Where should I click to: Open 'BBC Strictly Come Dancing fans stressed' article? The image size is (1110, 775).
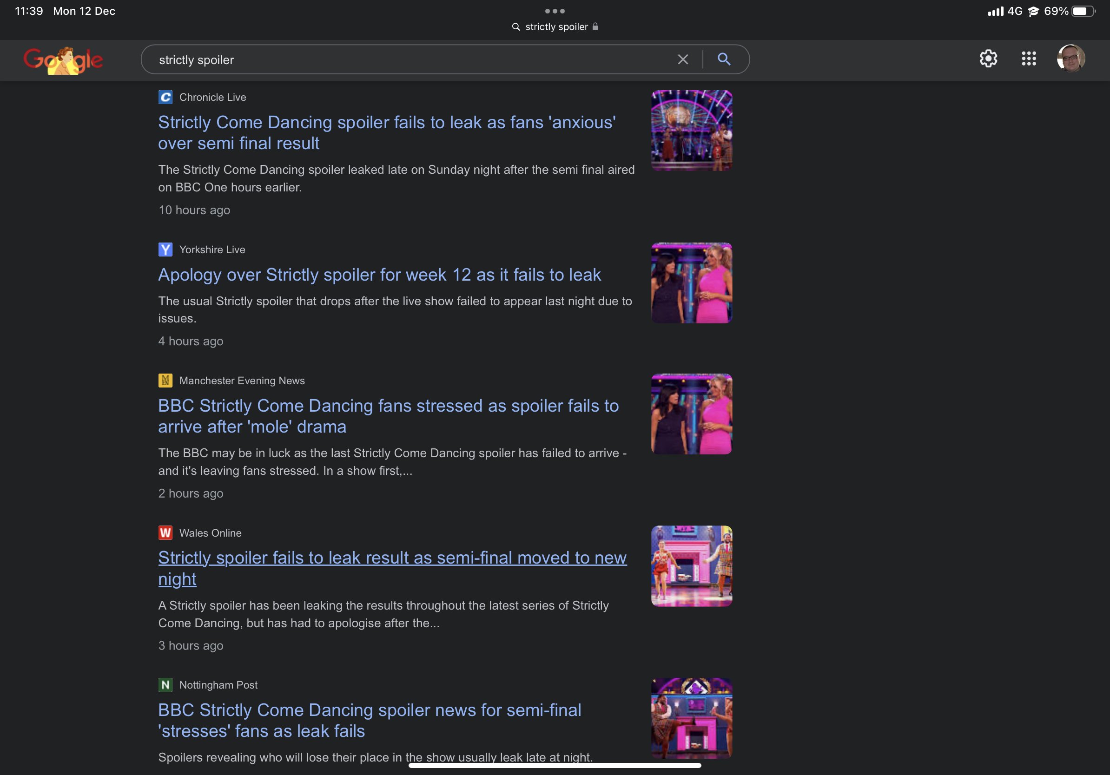[388, 416]
